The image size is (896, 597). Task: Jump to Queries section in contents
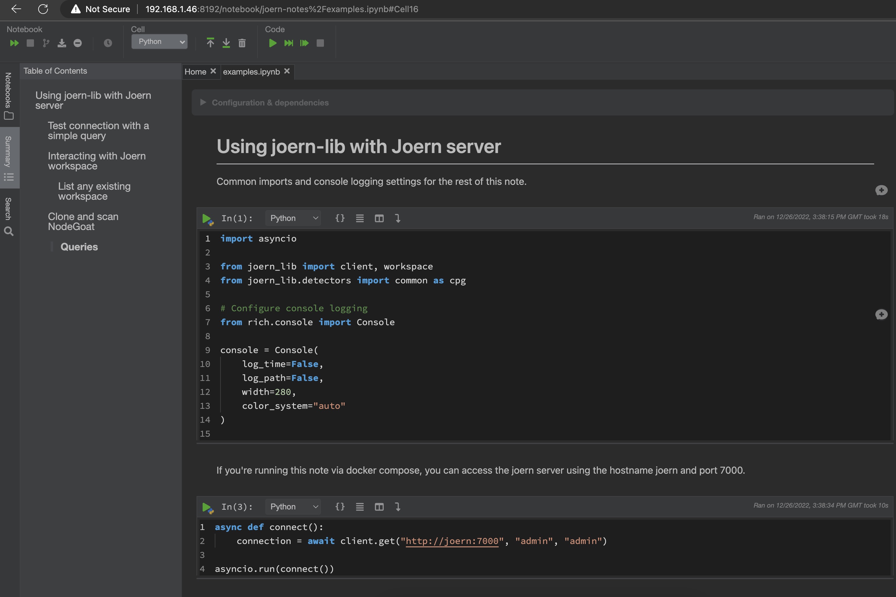79,247
